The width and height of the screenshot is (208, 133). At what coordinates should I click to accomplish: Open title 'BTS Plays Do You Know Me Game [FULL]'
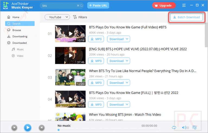[134, 93]
